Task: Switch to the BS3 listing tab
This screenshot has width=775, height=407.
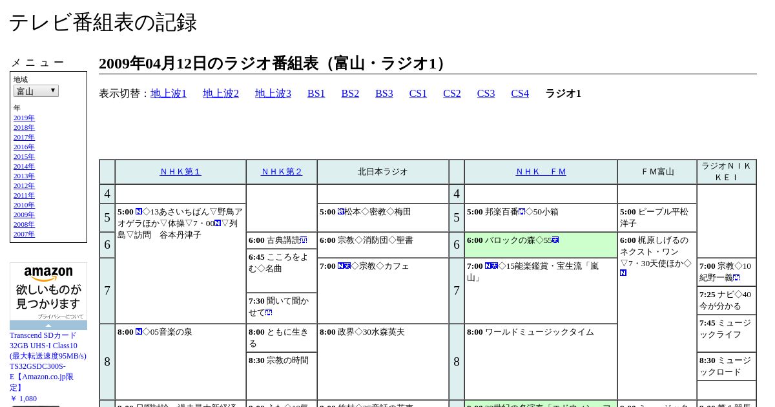Action: pyautogui.click(x=384, y=94)
